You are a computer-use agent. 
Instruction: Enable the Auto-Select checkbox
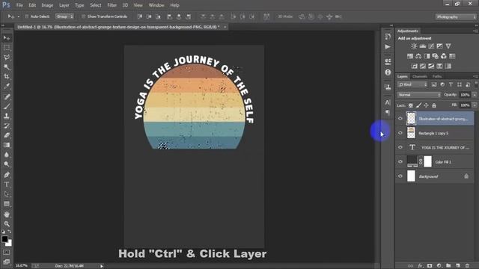click(x=27, y=16)
